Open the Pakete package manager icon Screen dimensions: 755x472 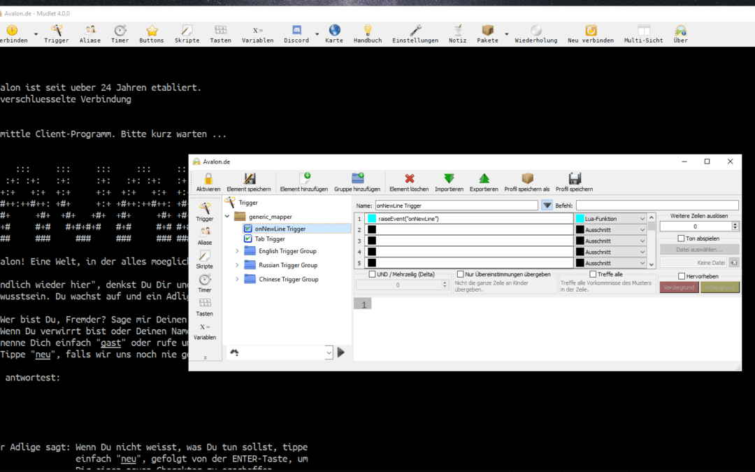[x=488, y=34]
